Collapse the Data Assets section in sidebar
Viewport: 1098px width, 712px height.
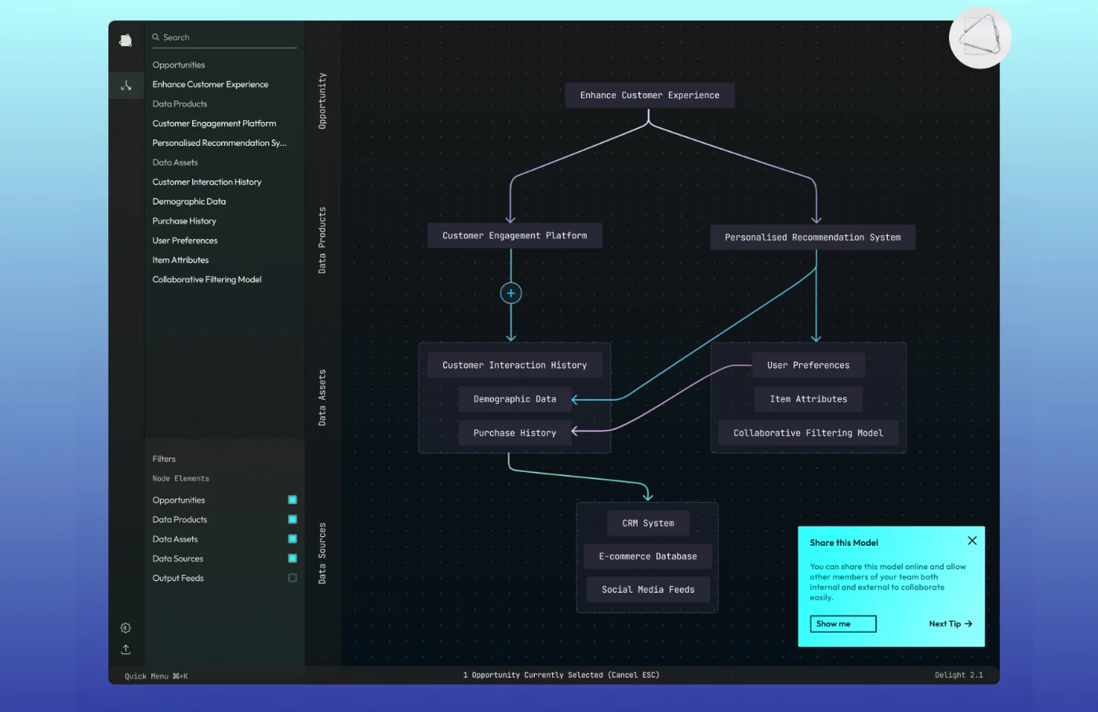click(x=174, y=162)
